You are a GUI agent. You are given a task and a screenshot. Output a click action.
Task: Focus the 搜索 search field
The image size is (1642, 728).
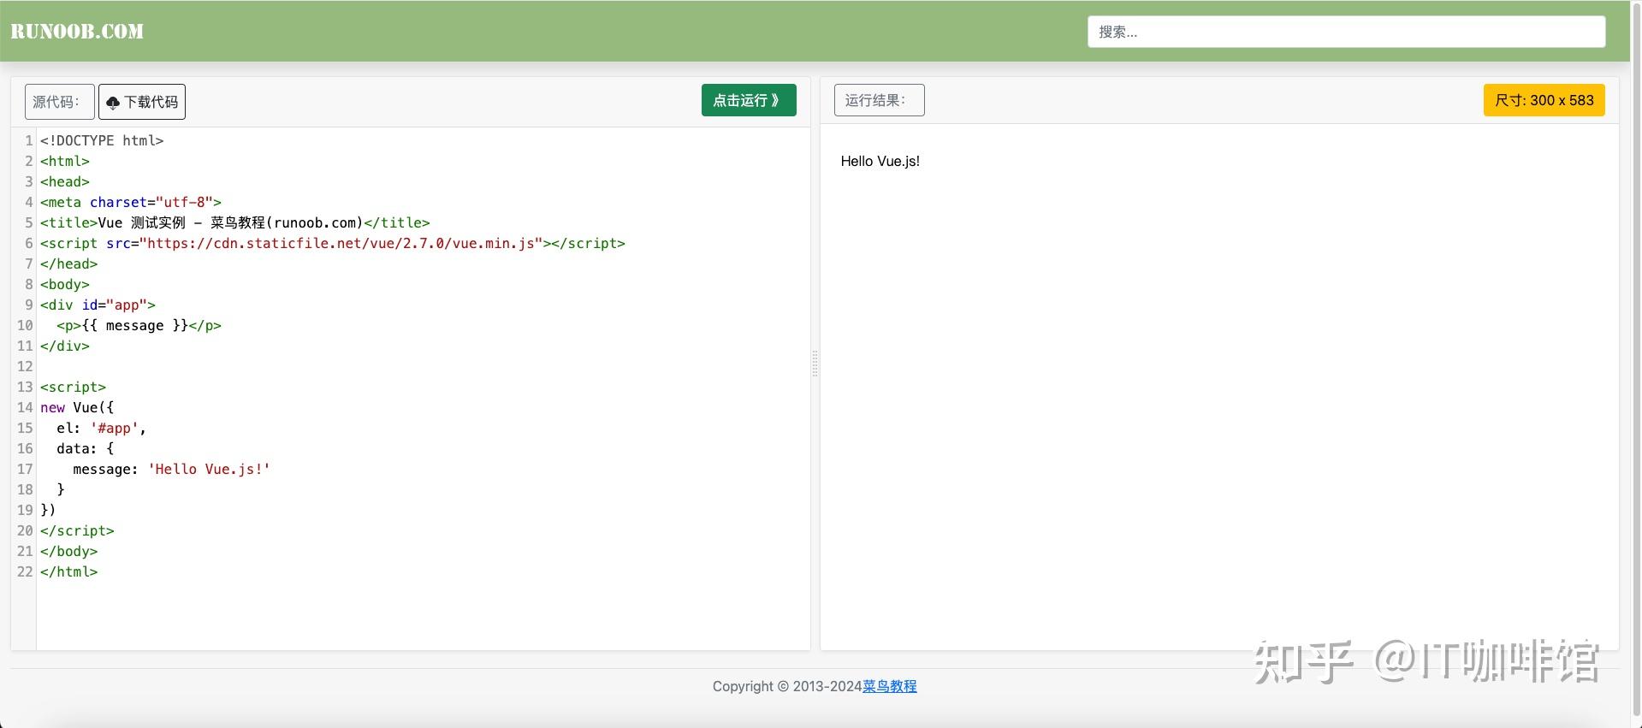[1346, 32]
